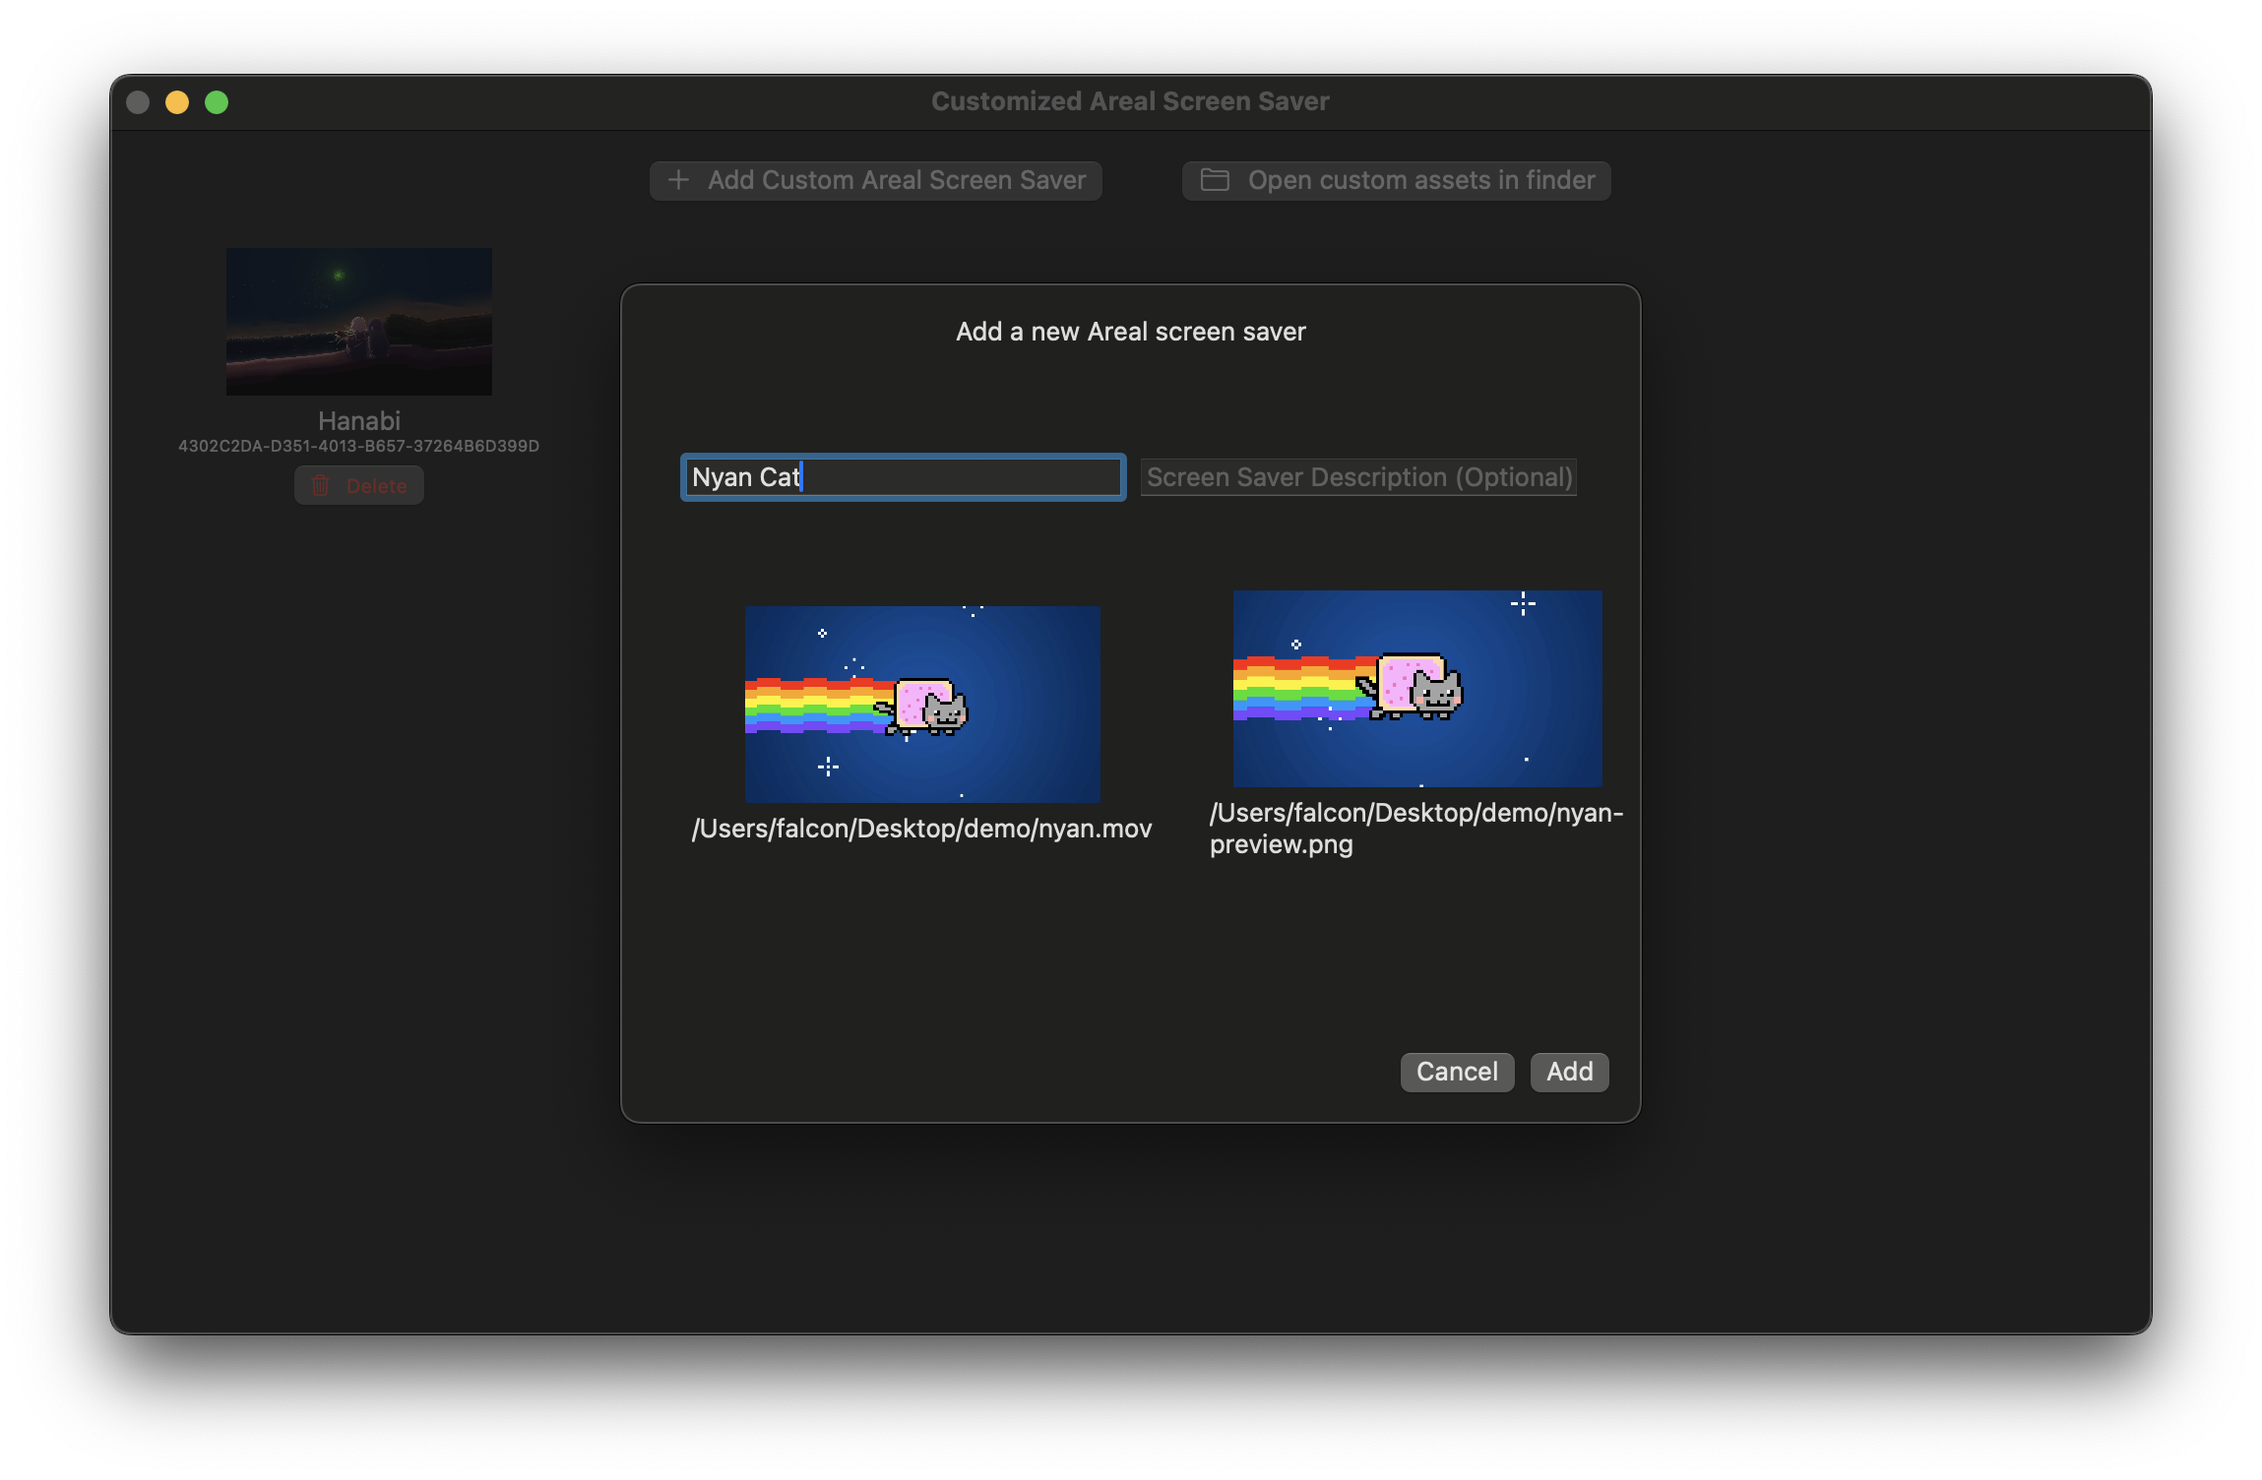Select the nyan-preview.png image thumbnail
This screenshot has width=2262, height=1480.
tap(1416, 688)
